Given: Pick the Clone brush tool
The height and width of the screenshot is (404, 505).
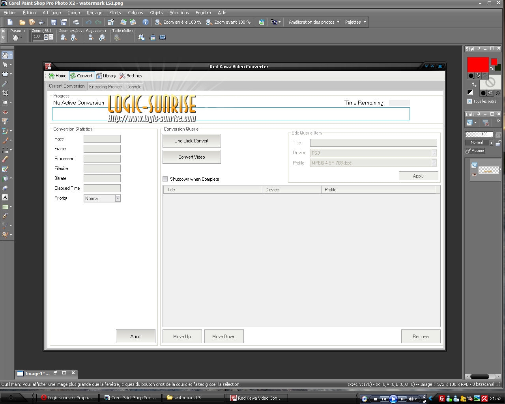Looking at the screenshot, I should coord(5,131).
